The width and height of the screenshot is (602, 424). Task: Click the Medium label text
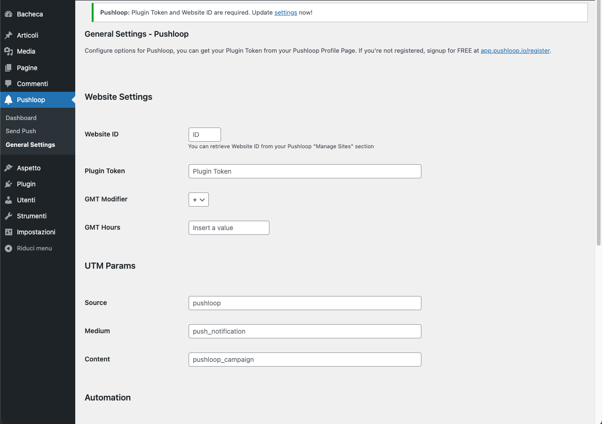coord(97,331)
